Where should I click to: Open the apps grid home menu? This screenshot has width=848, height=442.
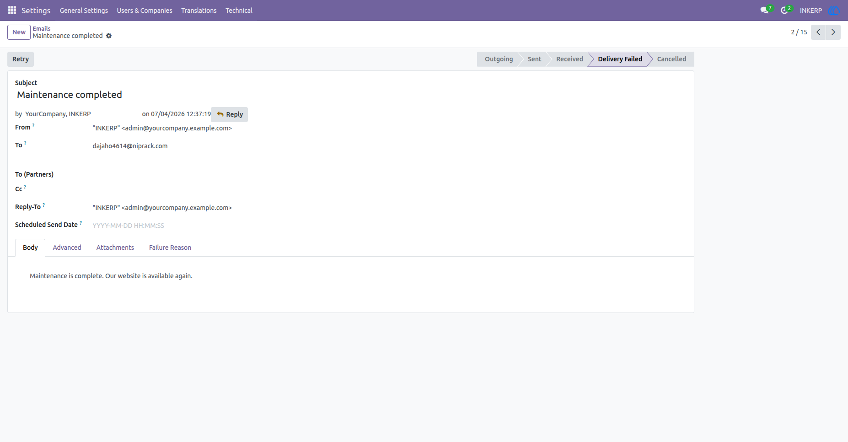click(x=12, y=10)
